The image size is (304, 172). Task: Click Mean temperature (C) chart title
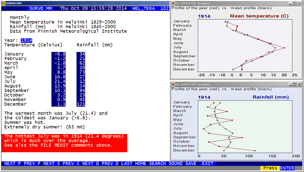coord(259,16)
